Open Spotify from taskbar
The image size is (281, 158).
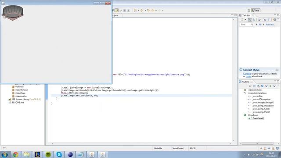(x=48, y=154)
